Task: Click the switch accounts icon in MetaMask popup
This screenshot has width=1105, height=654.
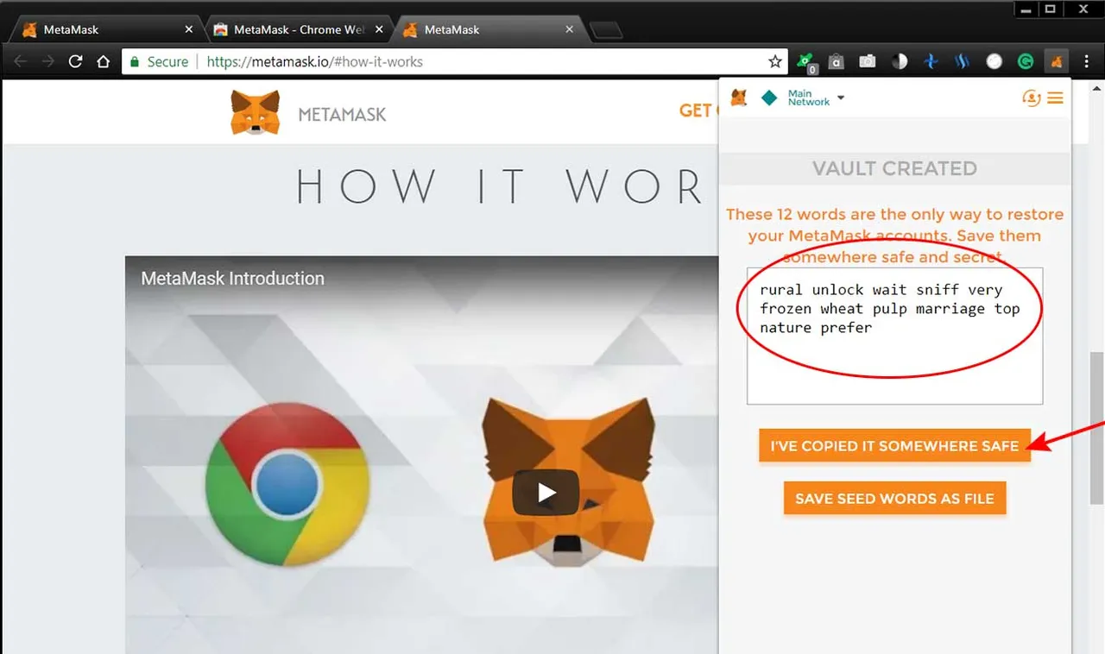Action: [1031, 98]
